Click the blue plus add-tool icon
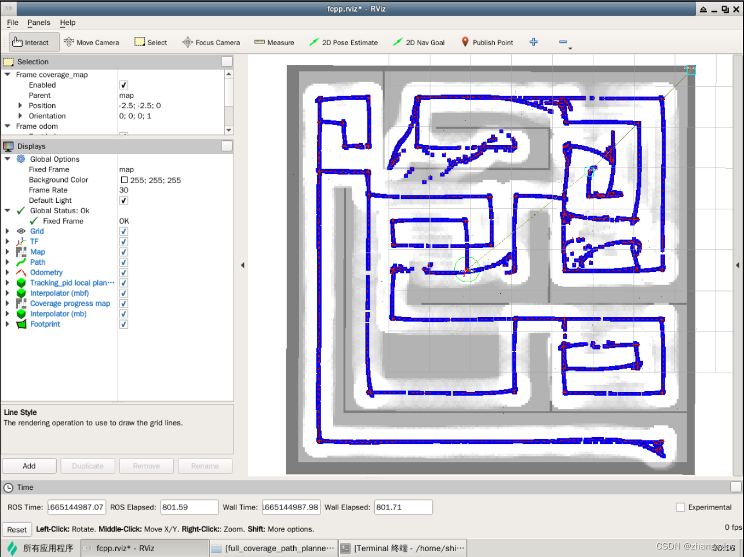The height and width of the screenshot is (557, 744). coord(534,42)
